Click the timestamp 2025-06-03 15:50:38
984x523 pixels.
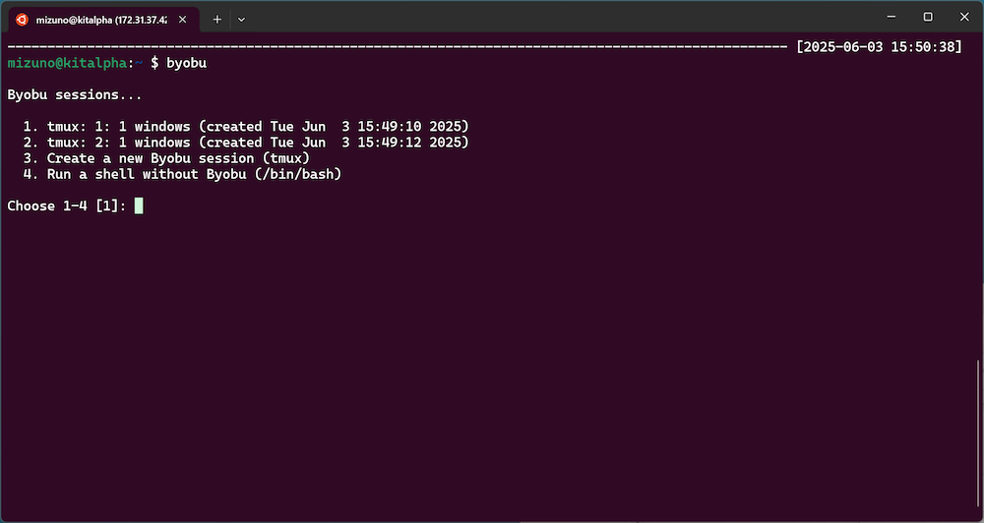click(880, 46)
